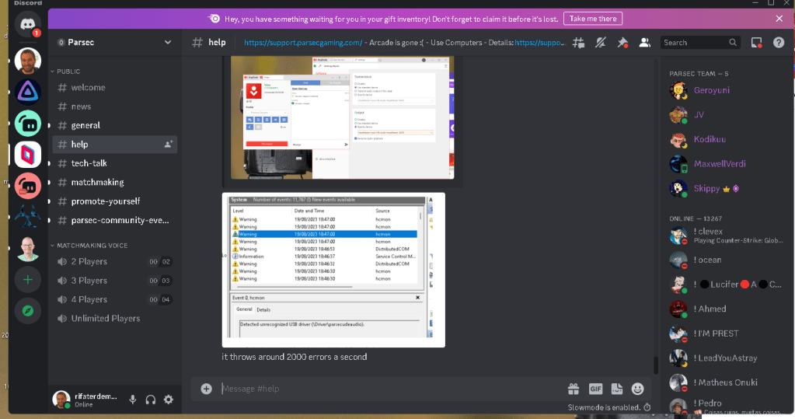Image resolution: width=795 pixels, height=419 pixels.
Task: Open the parsec-community-eve... channel
Action: point(114,220)
